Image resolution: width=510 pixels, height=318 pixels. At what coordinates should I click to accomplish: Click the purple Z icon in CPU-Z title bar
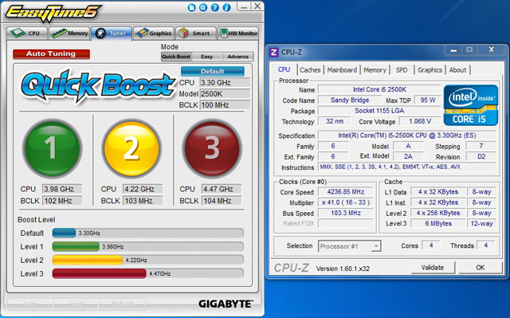274,52
